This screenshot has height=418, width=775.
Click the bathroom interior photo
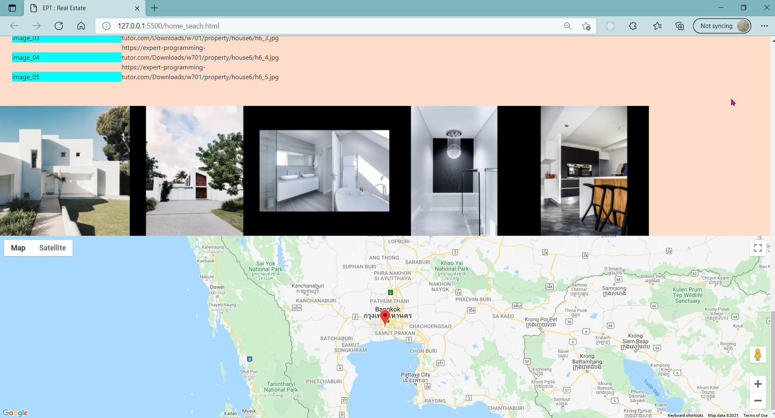[x=324, y=171]
